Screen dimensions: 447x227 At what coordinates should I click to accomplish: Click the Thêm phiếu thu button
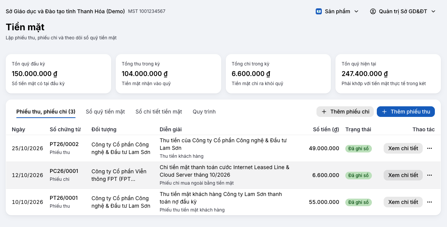coord(406,112)
